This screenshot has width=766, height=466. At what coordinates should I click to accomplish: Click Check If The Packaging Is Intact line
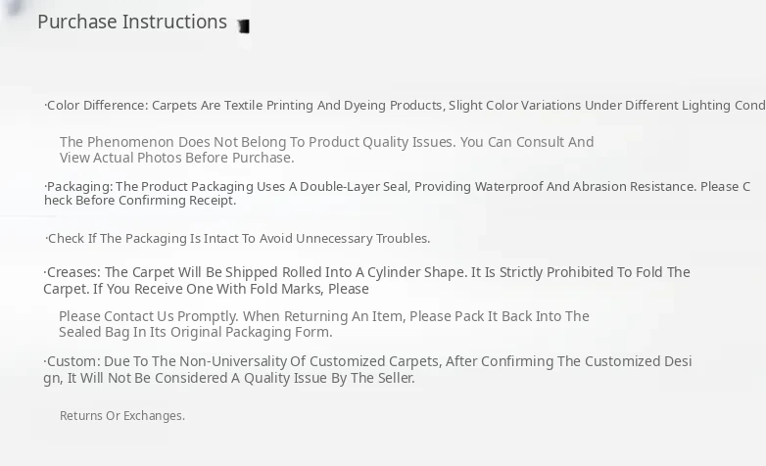[238, 238]
